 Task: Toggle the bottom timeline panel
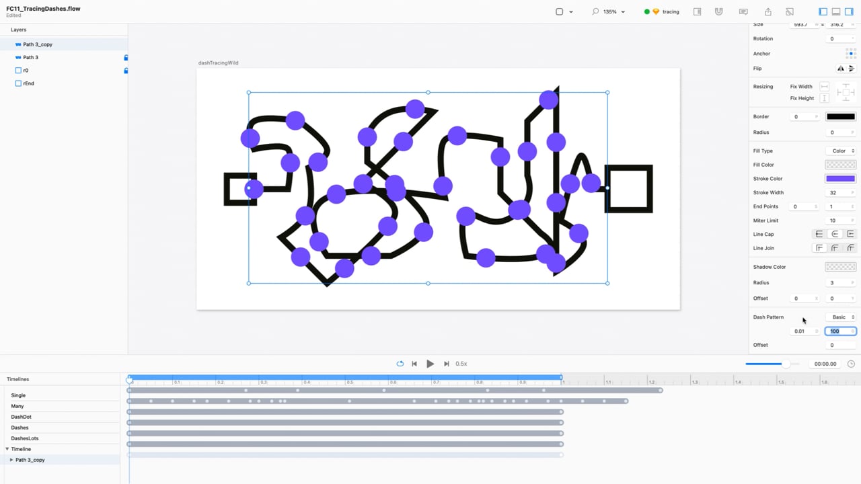coord(836,11)
